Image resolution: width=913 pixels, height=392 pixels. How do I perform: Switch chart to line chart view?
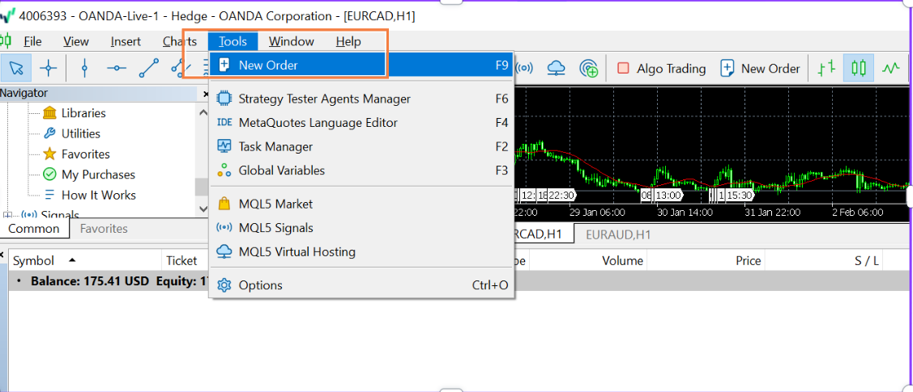coord(891,68)
